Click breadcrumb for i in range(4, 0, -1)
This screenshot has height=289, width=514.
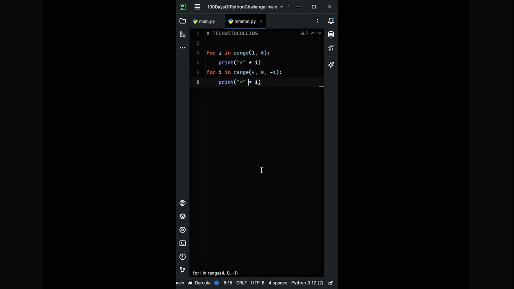click(x=215, y=273)
